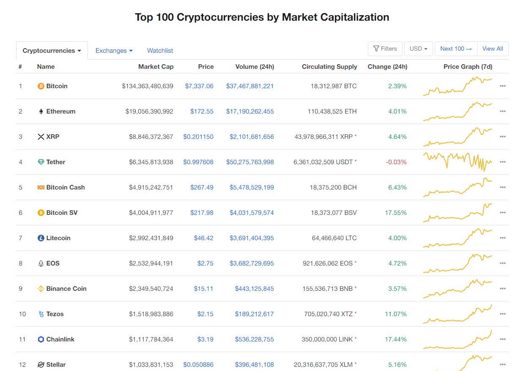Viewport: 518px width, 371px height.
Task: Open the Tezos name link
Action: tap(55, 314)
